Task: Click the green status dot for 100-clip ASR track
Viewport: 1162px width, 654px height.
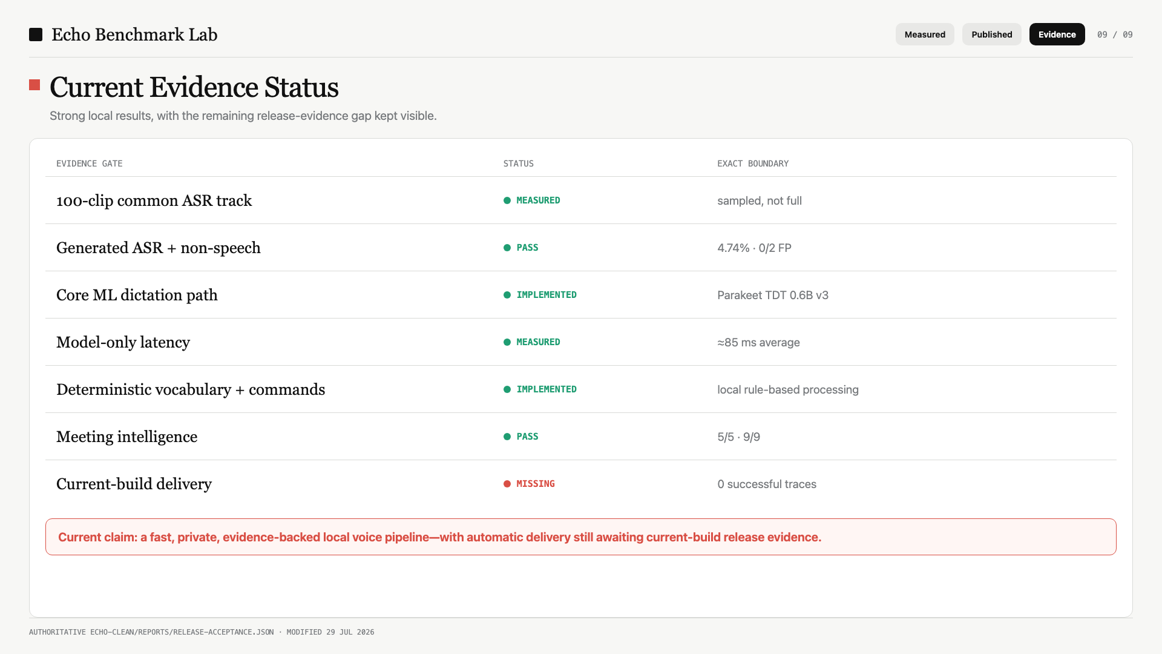Action: [x=507, y=200]
